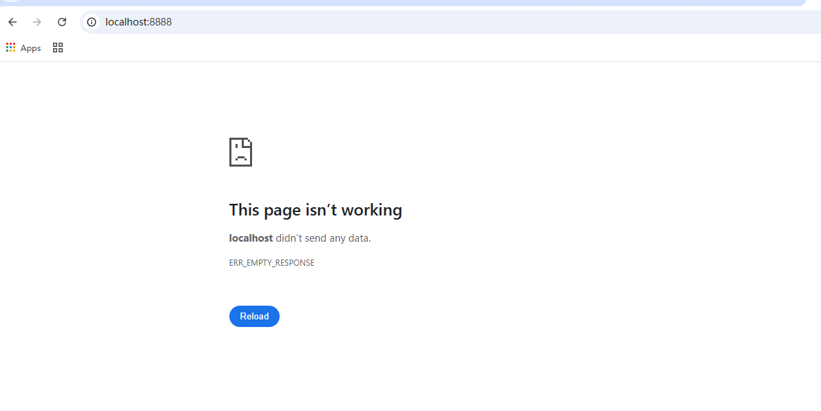Open the site information icon

(x=92, y=22)
